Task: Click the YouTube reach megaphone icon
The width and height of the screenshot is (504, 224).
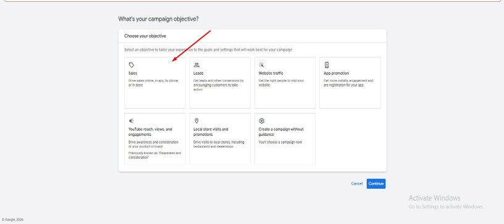Action: [x=131, y=121]
